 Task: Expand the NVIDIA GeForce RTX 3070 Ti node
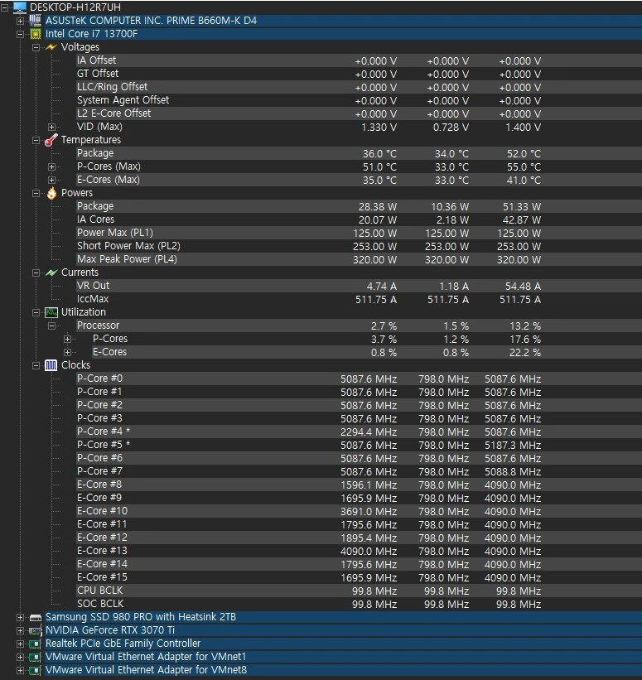20,630
